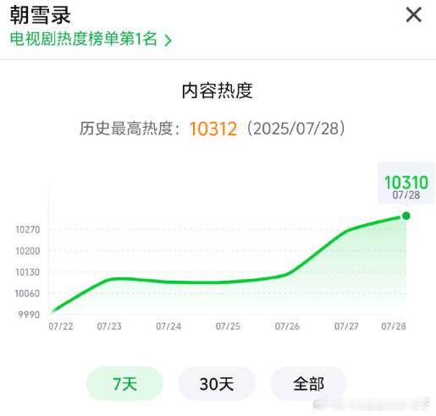The image size is (436, 416).
Task: Click the green data point for 07/28
Action: [x=406, y=216]
